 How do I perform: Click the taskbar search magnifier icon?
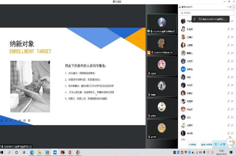point(10,152)
